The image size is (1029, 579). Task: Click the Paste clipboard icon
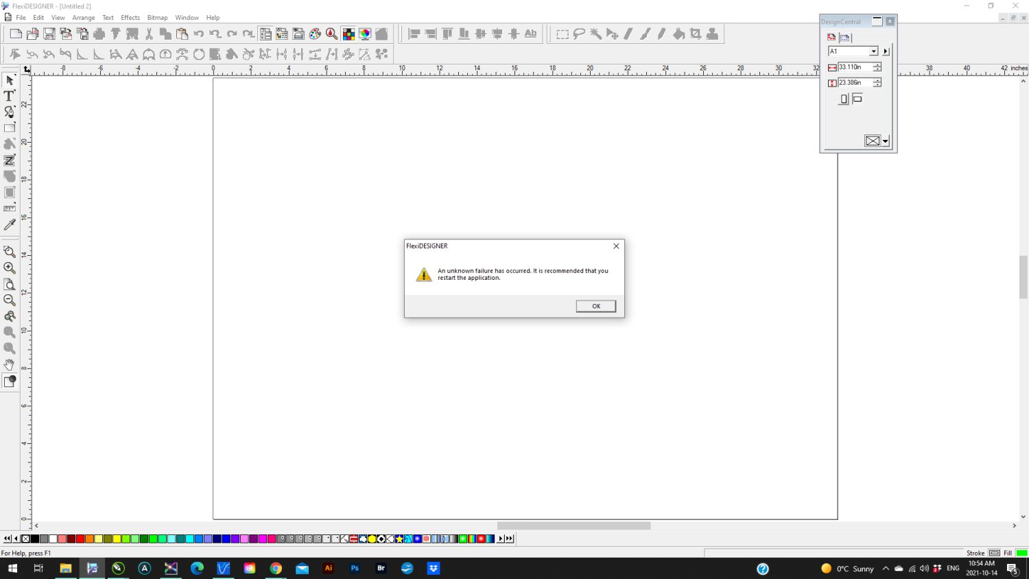[182, 34]
